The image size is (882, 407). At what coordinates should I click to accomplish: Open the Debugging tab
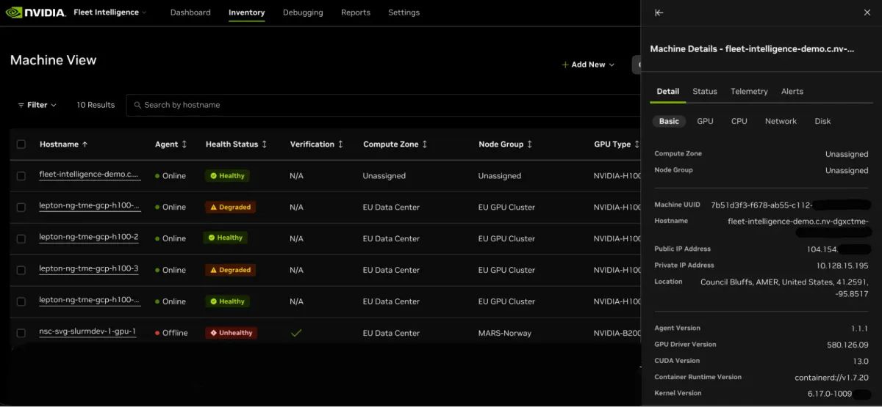[303, 12]
